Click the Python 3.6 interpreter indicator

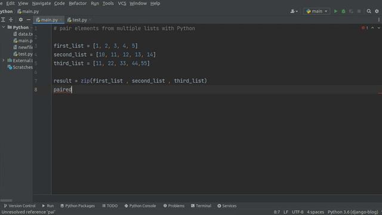353,212
